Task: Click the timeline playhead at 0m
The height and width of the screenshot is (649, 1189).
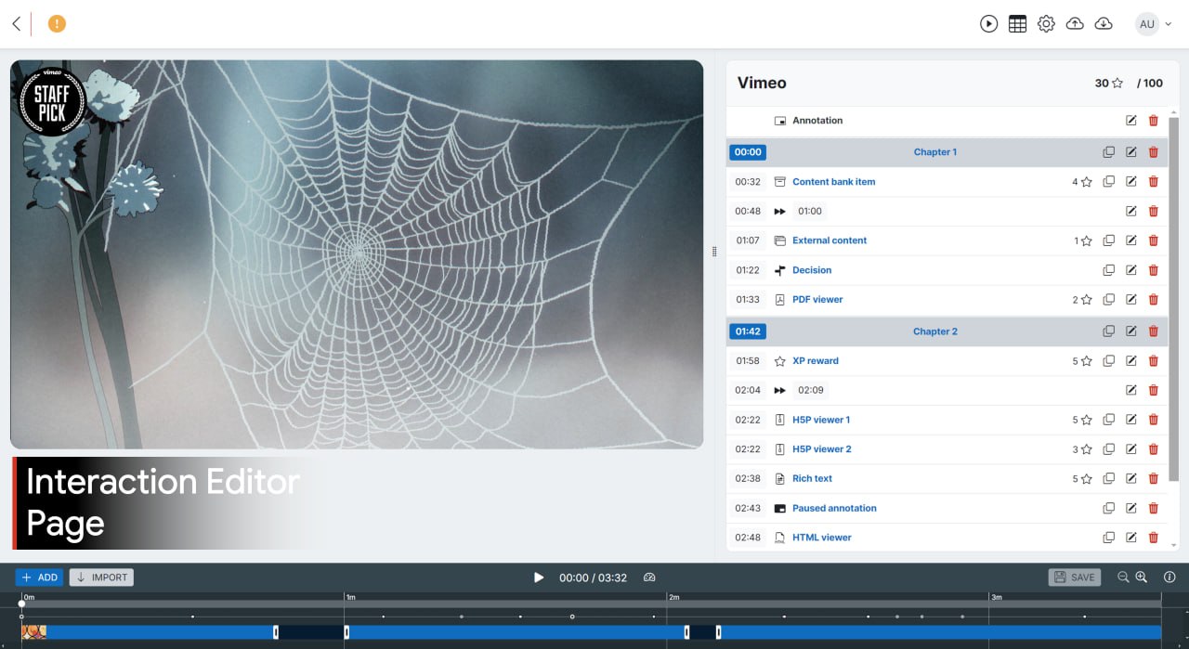Action: tap(22, 604)
